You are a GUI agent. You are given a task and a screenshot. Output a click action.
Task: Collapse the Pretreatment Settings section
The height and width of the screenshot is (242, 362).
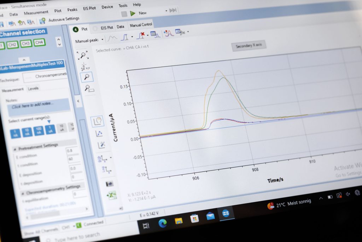[15, 149]
